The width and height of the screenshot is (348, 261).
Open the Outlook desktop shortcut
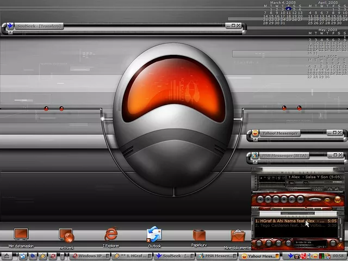[154, 234]
